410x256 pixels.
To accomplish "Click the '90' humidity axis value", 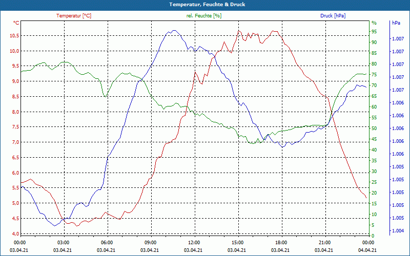I will point(374,42).
